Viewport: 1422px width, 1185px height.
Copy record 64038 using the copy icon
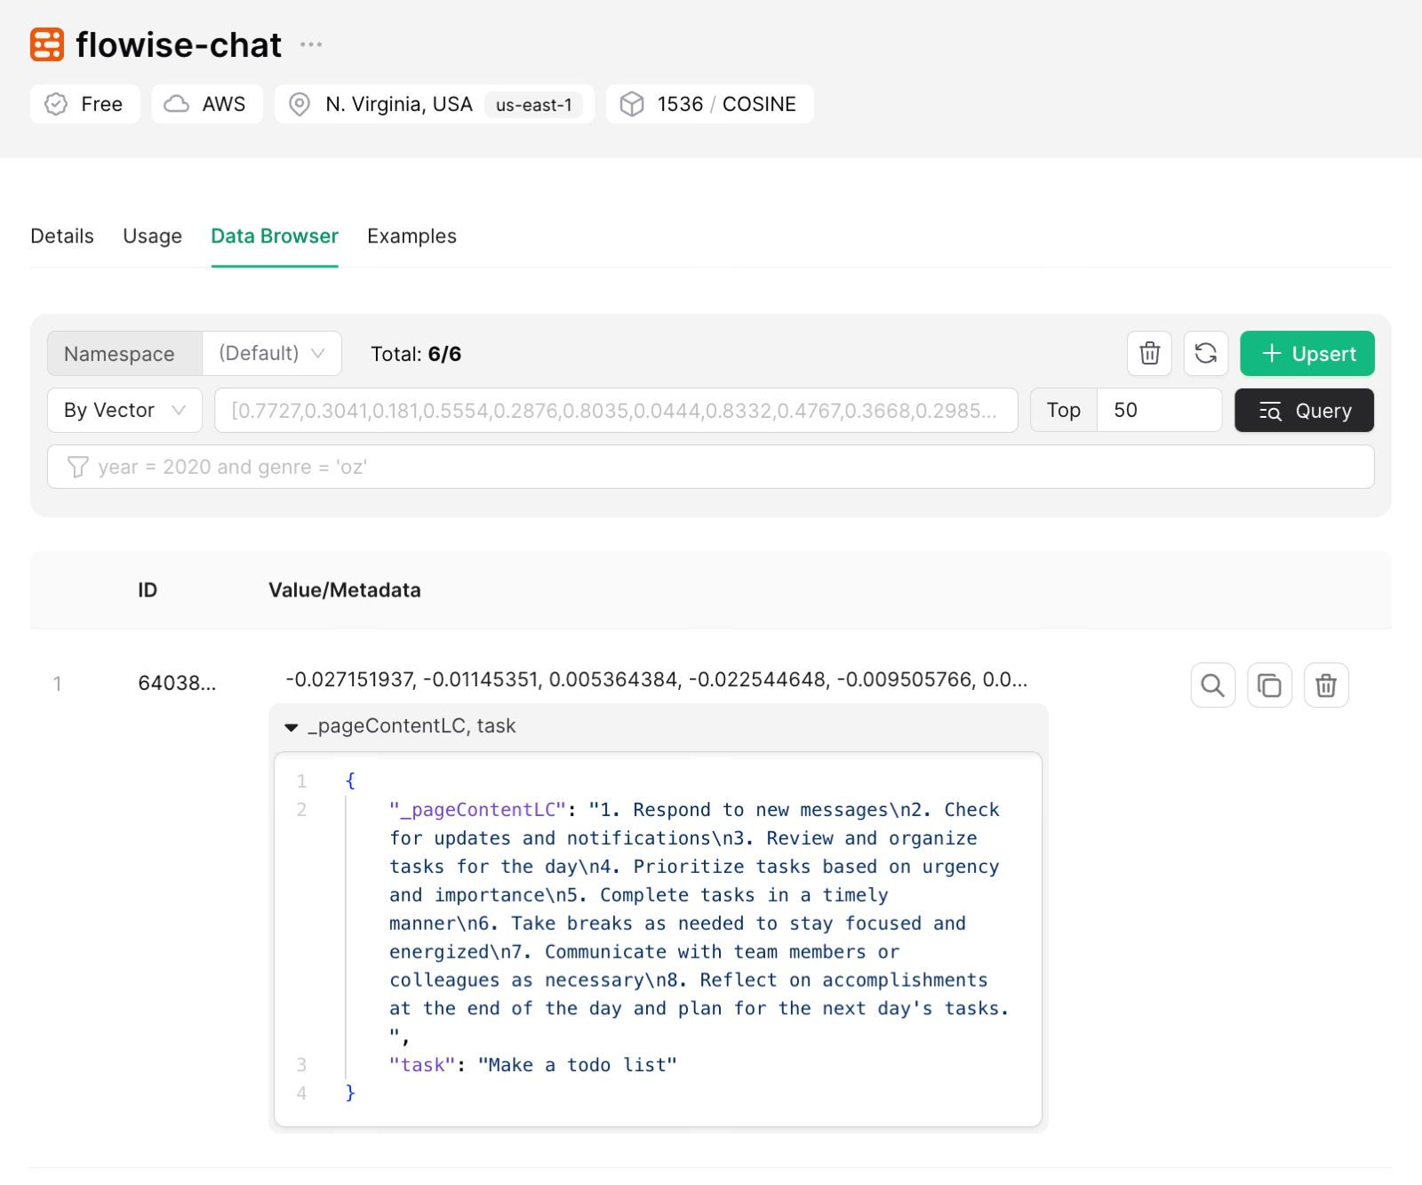[1269, 685]
